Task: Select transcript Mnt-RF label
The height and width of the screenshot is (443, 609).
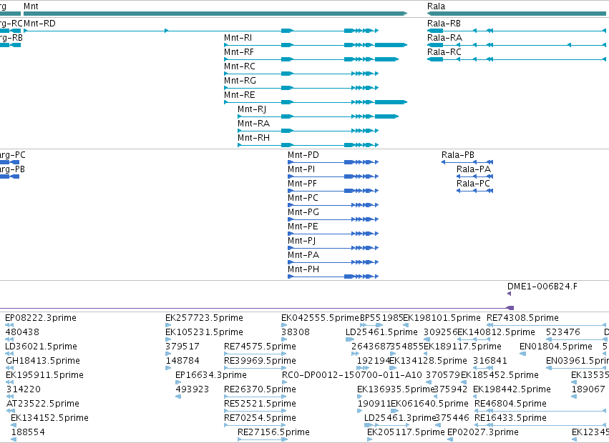Action: [x=239, y=52]
